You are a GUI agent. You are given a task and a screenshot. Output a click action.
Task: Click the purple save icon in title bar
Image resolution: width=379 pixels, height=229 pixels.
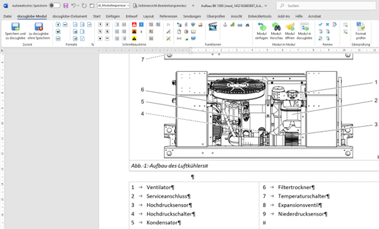coord(66,6)
